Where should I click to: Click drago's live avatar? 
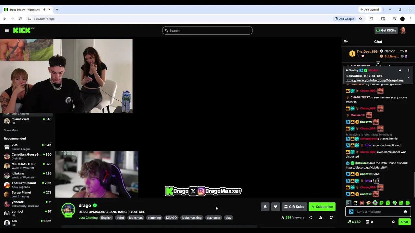(68, 210)
